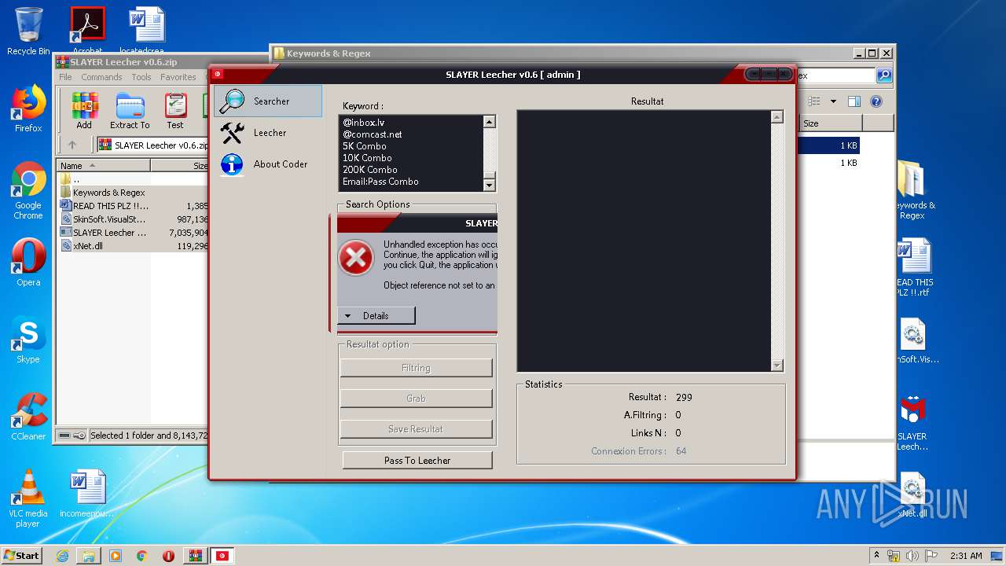Click the wrench and hammer Leecher icon
This screenshot has height=566, width=1006.
(232, 133)
